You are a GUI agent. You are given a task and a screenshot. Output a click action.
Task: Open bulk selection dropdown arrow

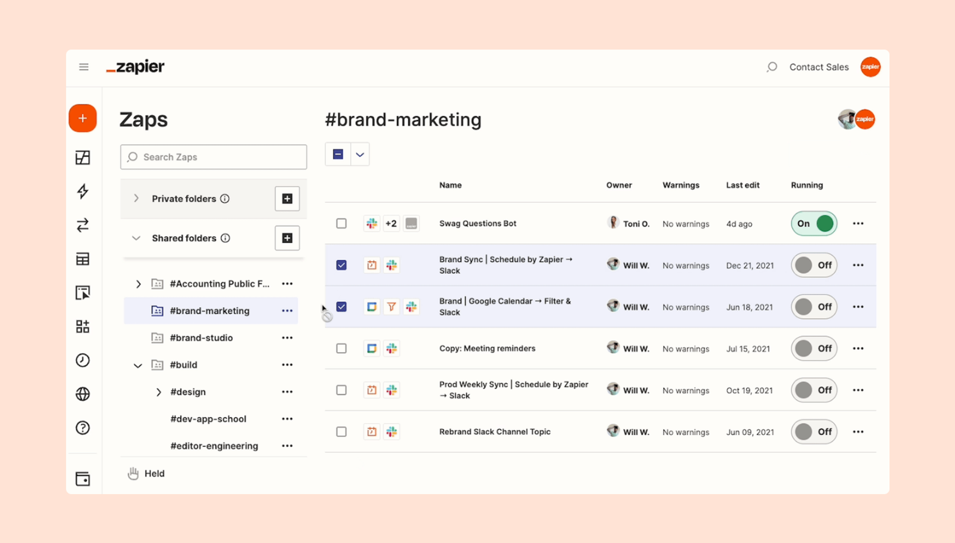coord(360,155)
